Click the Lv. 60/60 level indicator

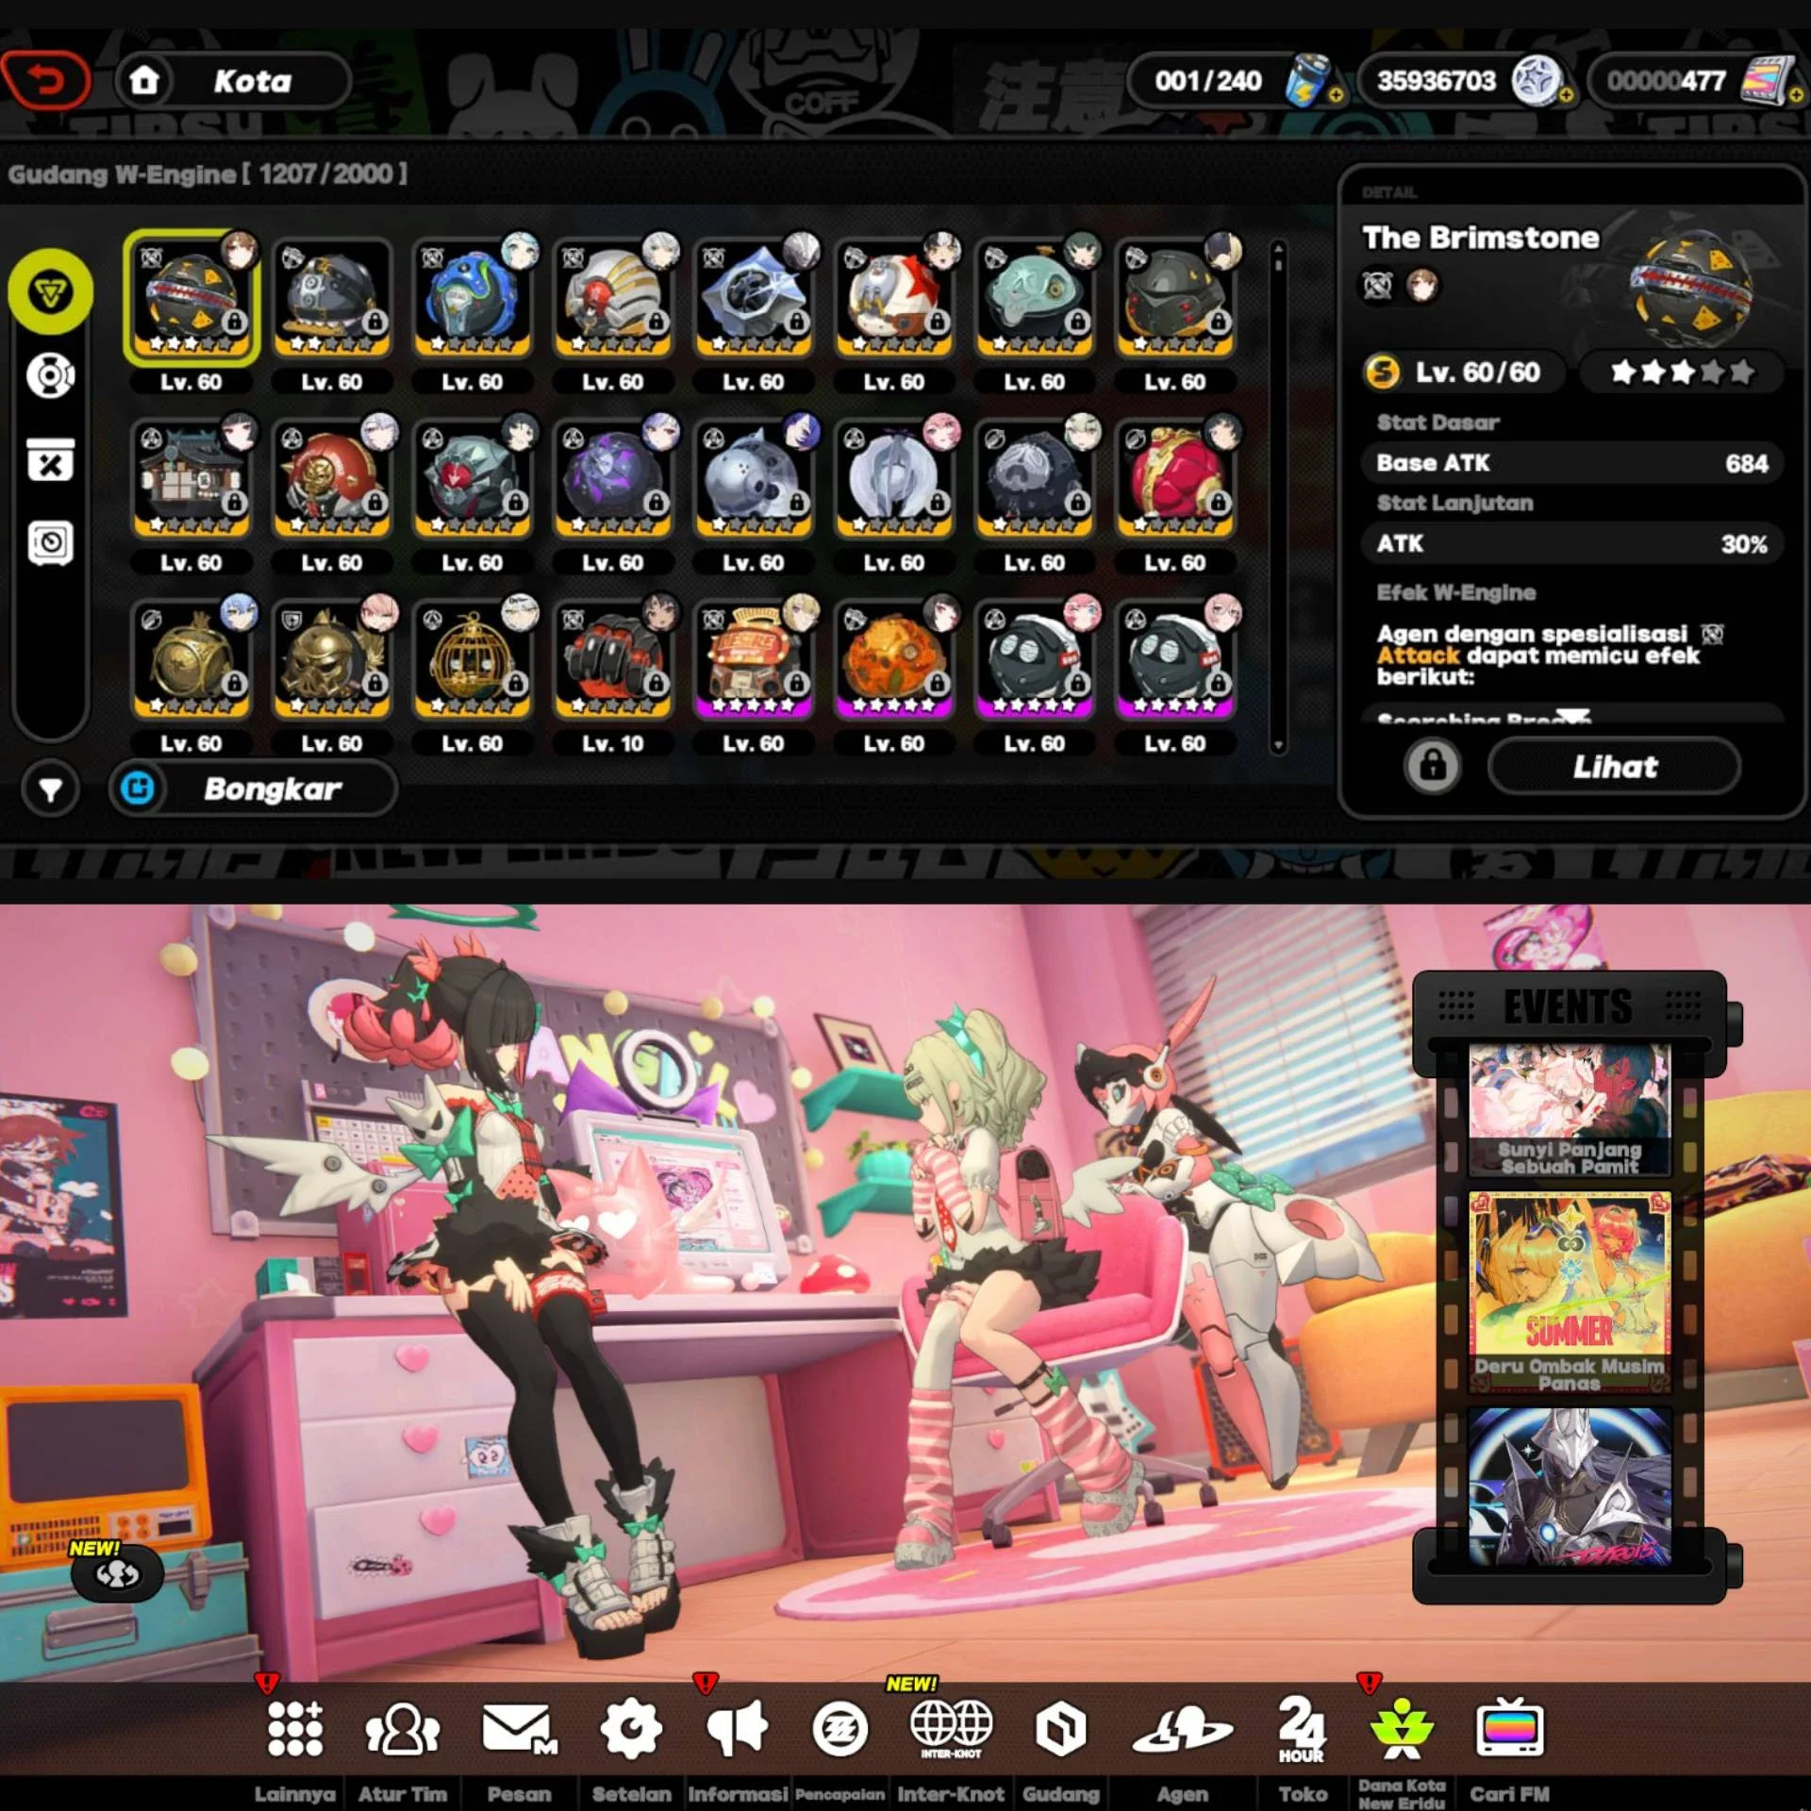1463,373
